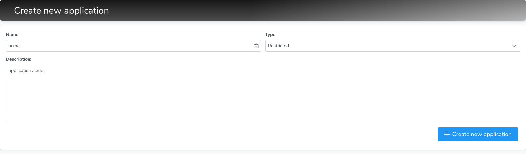Click the 'Create new application' button text
This screenshot has width=526, height=154.
(482, 134)
